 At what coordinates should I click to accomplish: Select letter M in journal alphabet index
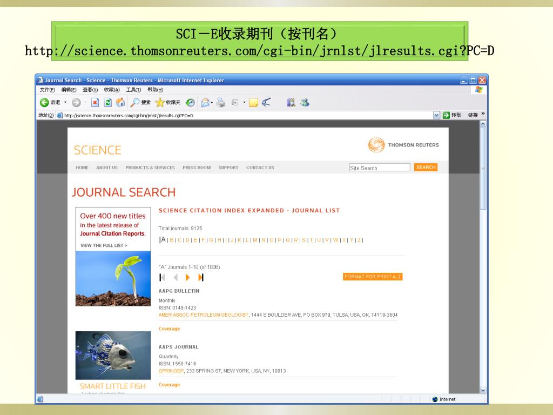point(255,240)
